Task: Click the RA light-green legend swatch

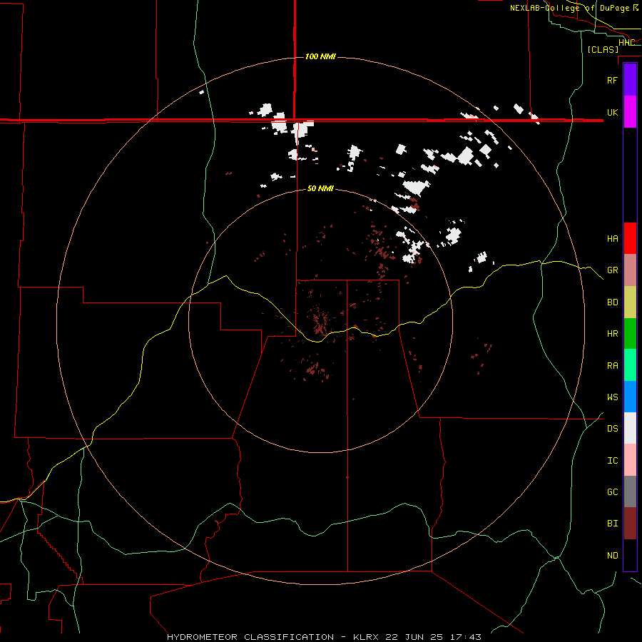Action: (x=630, y=365)
